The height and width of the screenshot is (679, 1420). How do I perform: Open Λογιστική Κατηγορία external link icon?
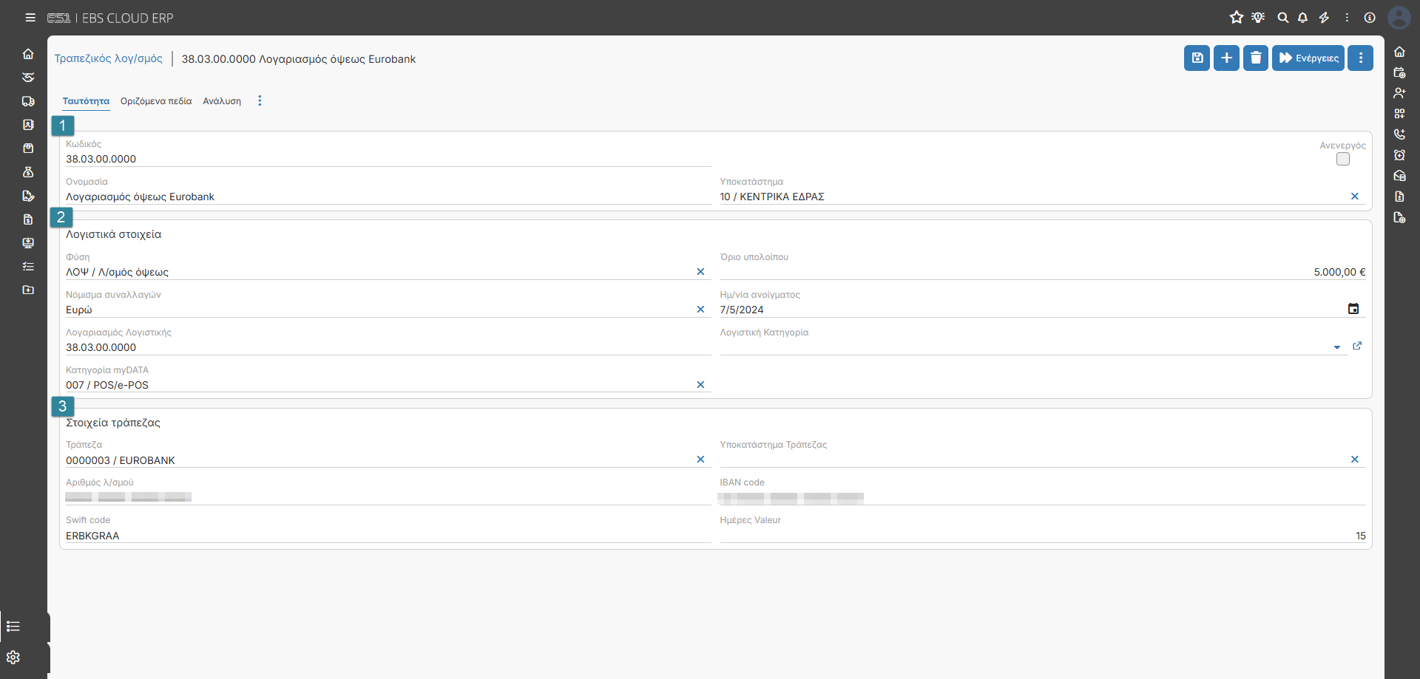click(1357, 346)
